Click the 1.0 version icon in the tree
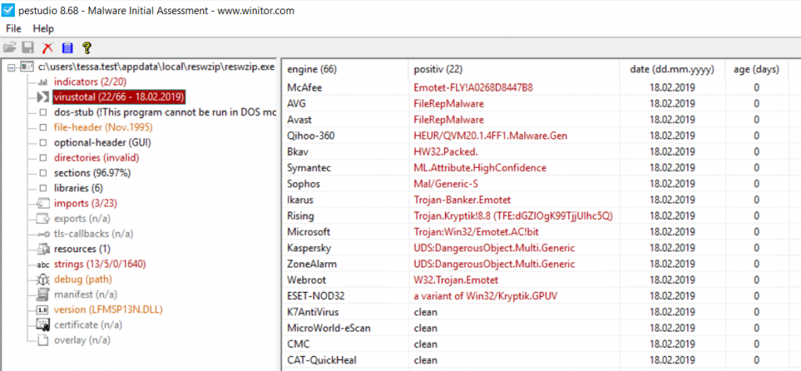 (x=44, y=310)
